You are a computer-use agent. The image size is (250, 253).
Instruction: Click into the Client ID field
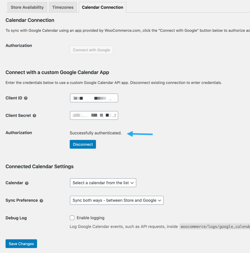point(94,98)
